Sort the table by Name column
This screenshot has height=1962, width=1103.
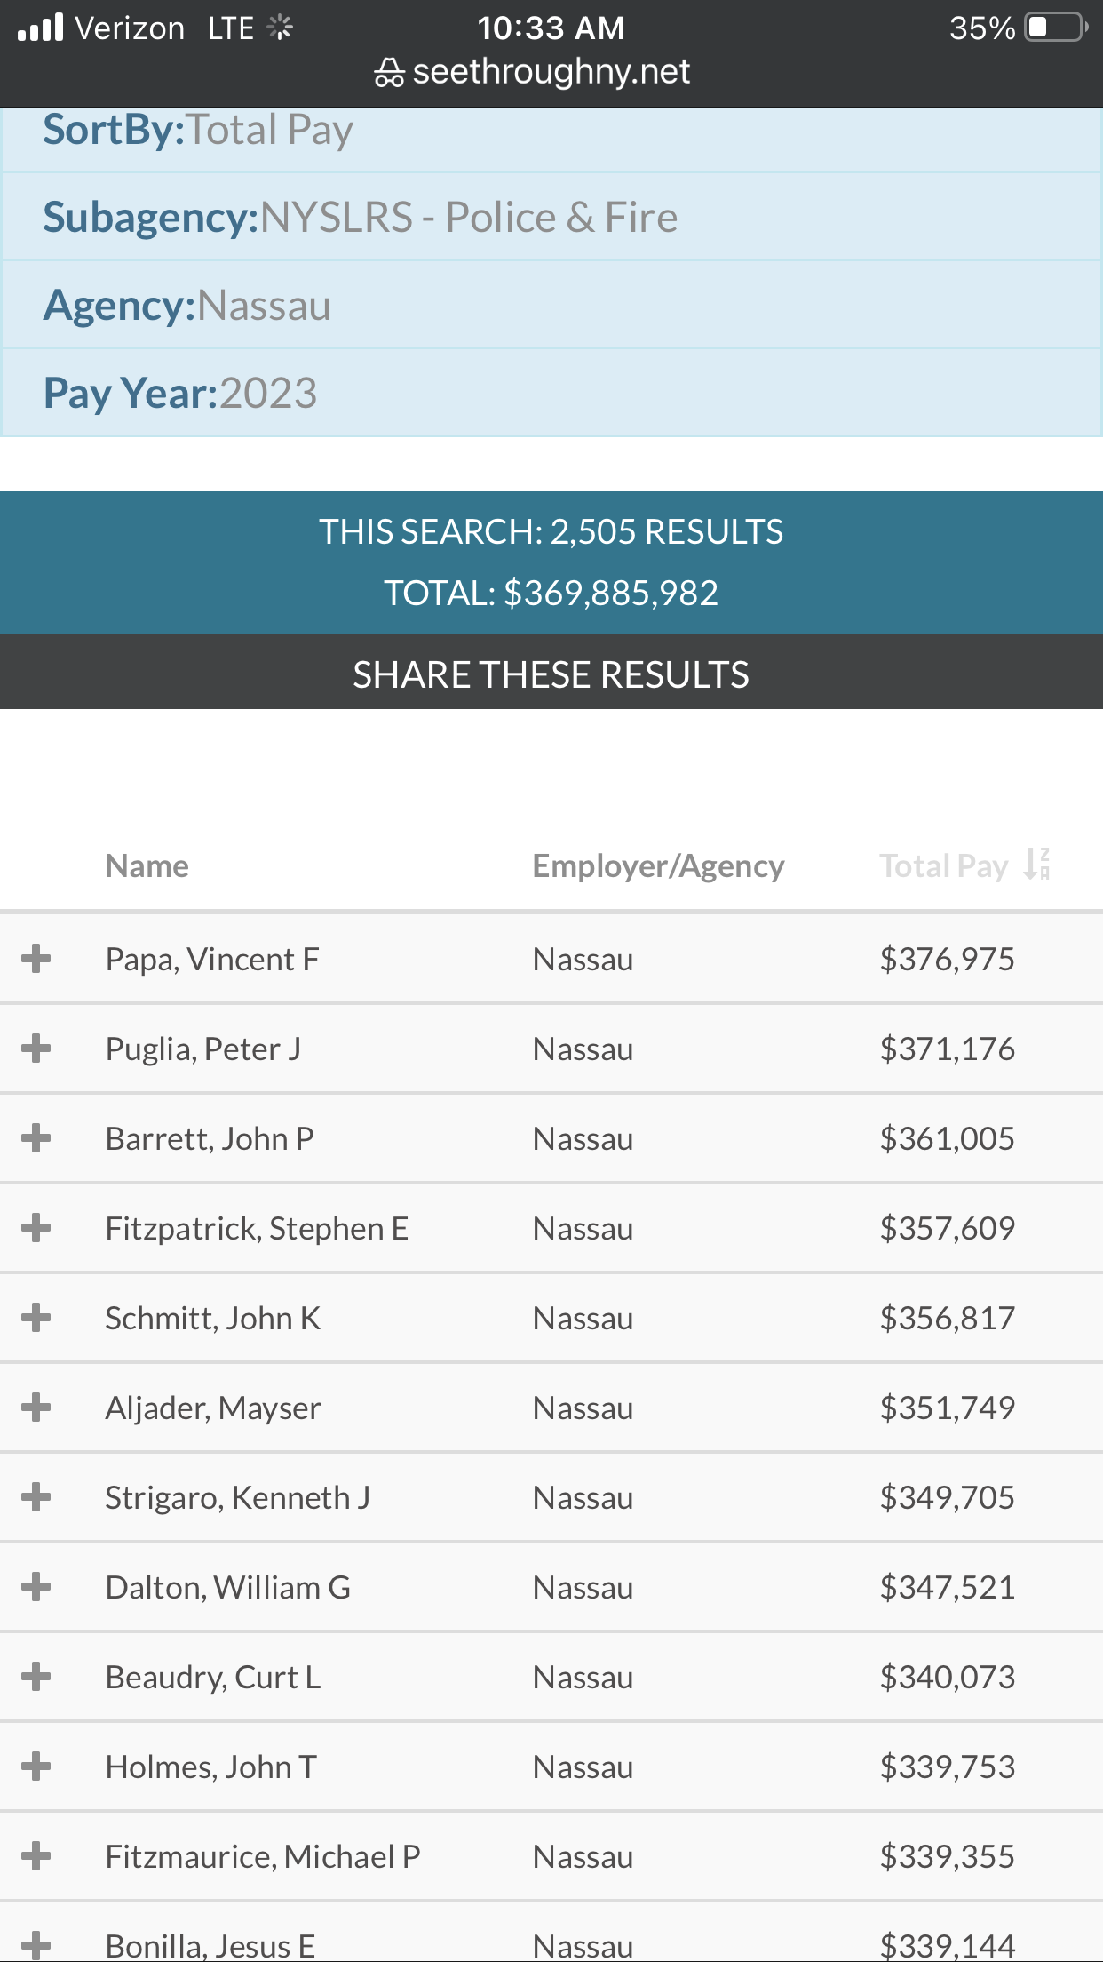coord(147,865)
